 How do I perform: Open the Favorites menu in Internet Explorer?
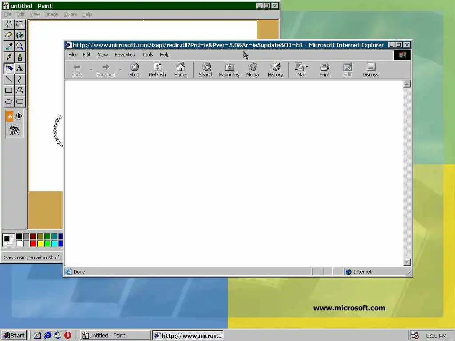pyautogui.click(x=125, y=55)
